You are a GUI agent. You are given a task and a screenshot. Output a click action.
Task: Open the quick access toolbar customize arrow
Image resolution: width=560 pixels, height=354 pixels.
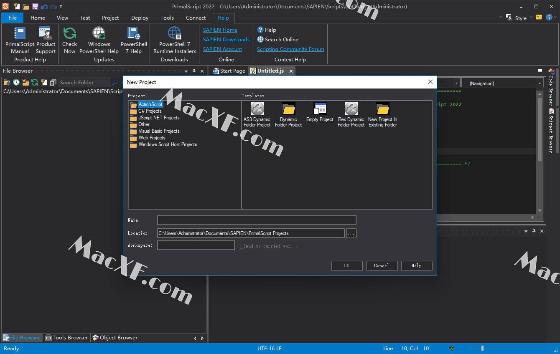click(61, 6)
